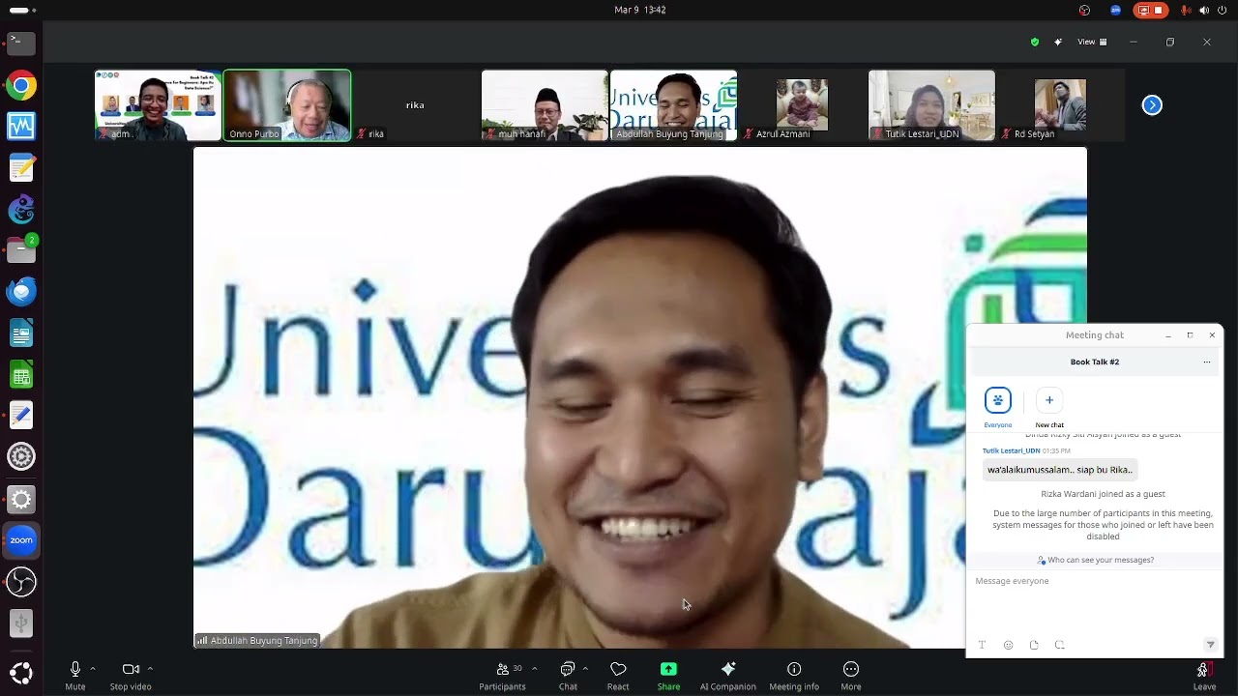Open emoji picker in chat composer
The width and height of the screenshot is (1238, 696).
tap(1008, 645)
